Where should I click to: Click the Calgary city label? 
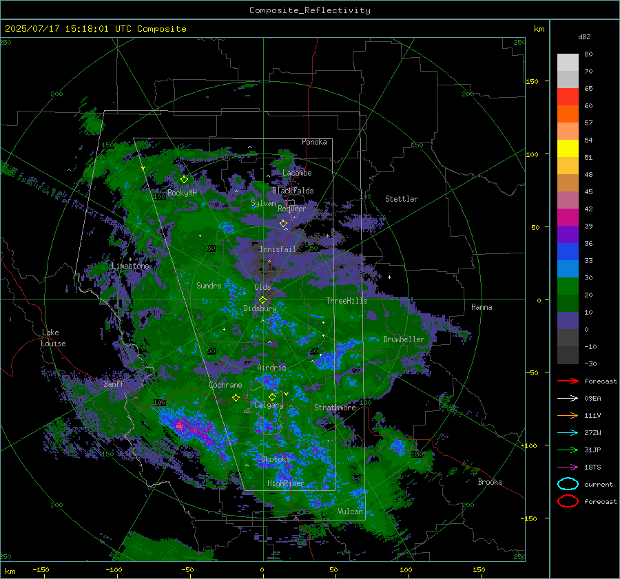269,405
